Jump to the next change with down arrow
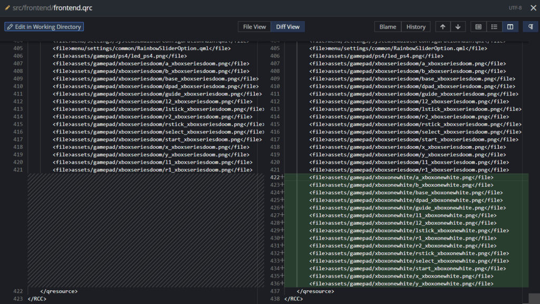The height and width of the screenshot is (304, 540). click(458, 27)
